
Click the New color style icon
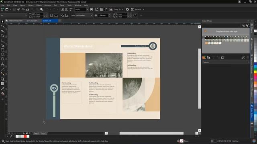(204, 57)
